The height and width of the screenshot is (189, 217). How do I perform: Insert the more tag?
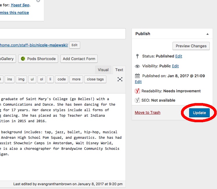(76, 79)
